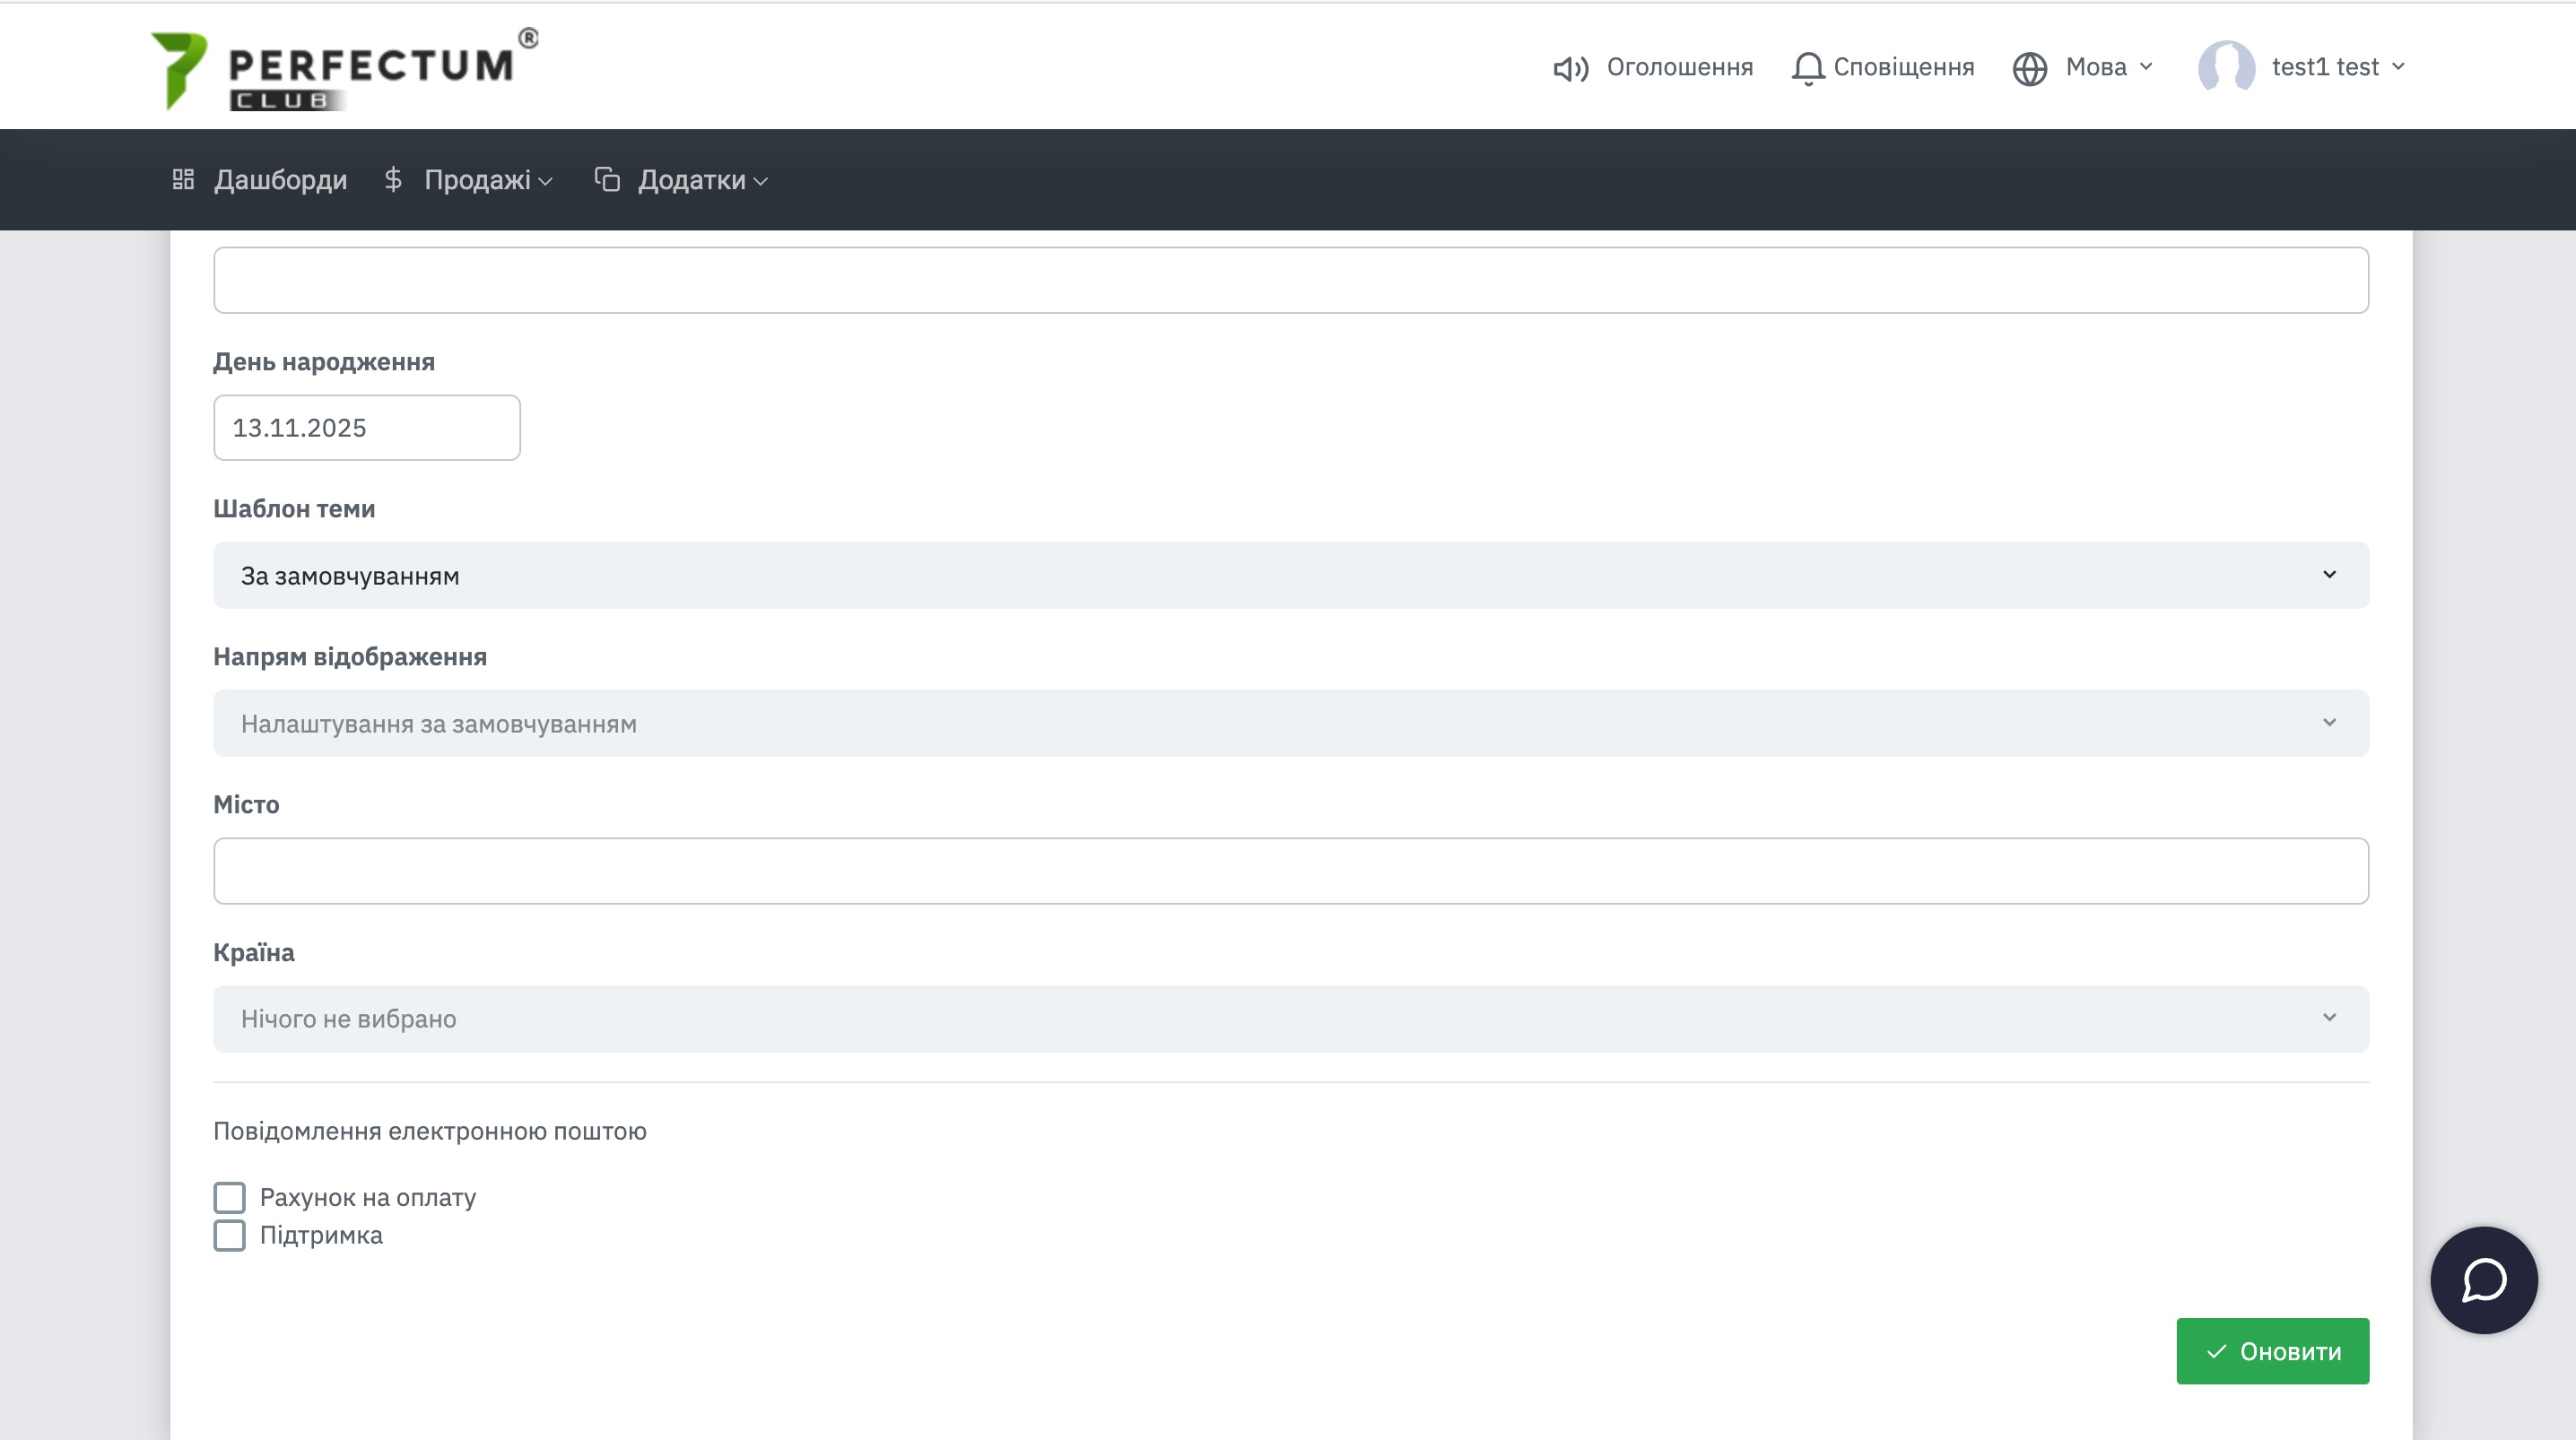Click the dashboards grid icon
Image resolution: width=2576 pixels, height=1440 pixels.
[x=183, y=180]
